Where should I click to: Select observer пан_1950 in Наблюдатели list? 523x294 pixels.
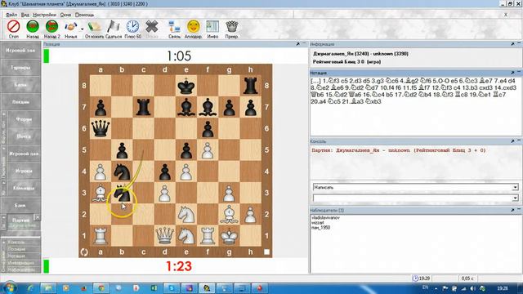pos(321,228)
